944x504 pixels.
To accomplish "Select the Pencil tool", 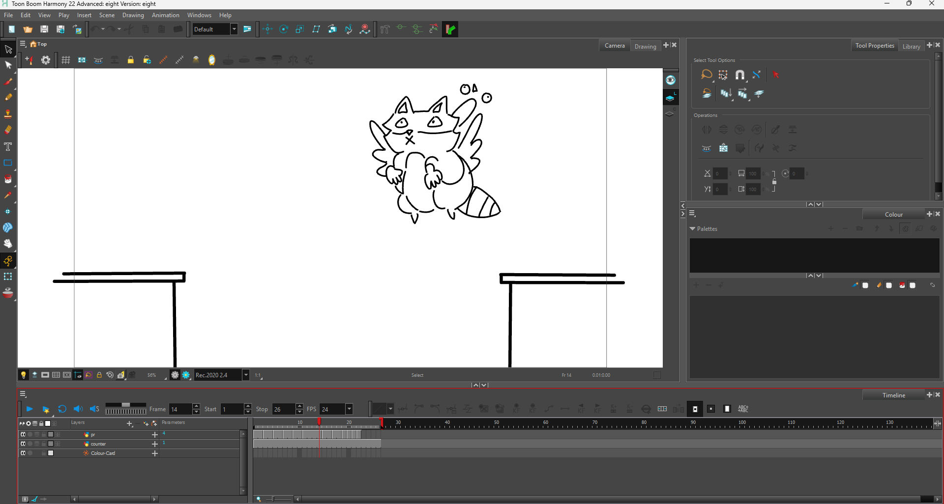I will 8,97.
